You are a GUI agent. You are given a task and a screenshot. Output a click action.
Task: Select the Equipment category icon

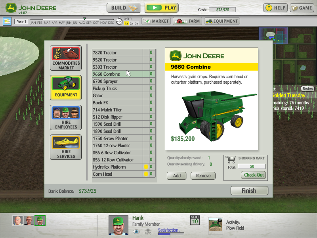[66, 88]
